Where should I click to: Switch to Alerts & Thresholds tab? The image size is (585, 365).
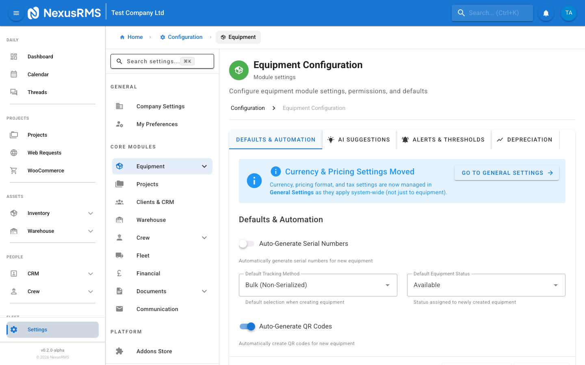(444, 140)
